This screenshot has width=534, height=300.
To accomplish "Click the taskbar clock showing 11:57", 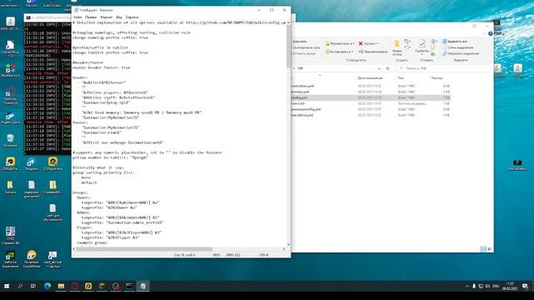I will coord(510,286).
